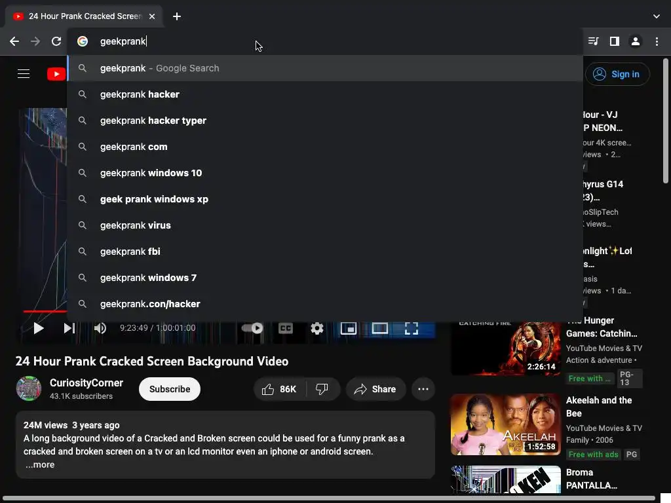The width and height of the screenshot is (671, 503).
Task: Click the red video progress bar
Action: 45,311
